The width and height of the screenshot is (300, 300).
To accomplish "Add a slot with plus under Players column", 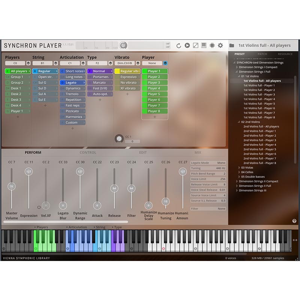I will (x=18, y=117).
